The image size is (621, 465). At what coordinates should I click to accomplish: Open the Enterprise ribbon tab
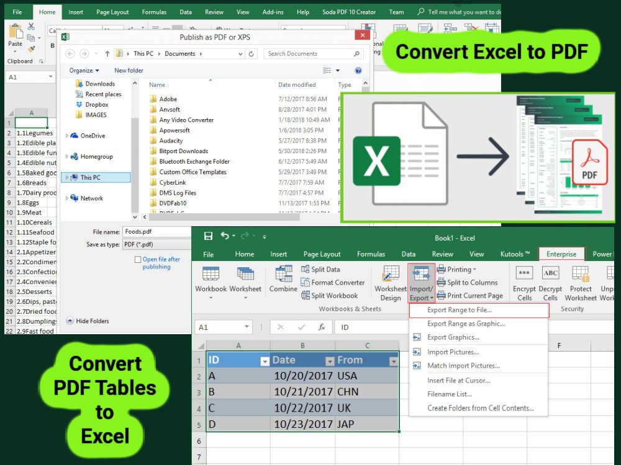tap(561, 254)
